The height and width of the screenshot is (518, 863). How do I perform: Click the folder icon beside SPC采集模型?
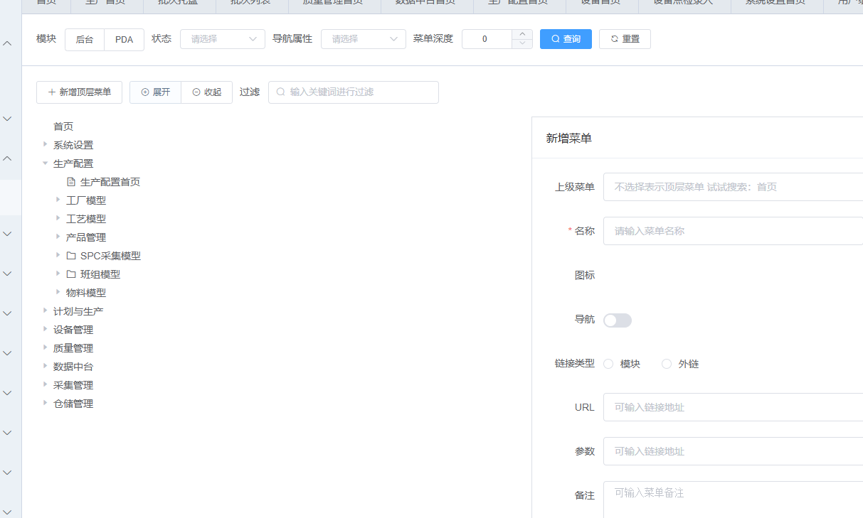tap(71, 256)
